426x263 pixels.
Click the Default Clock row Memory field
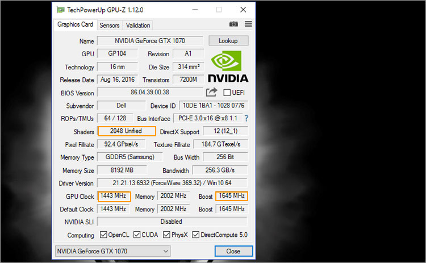tap(173, 208)
